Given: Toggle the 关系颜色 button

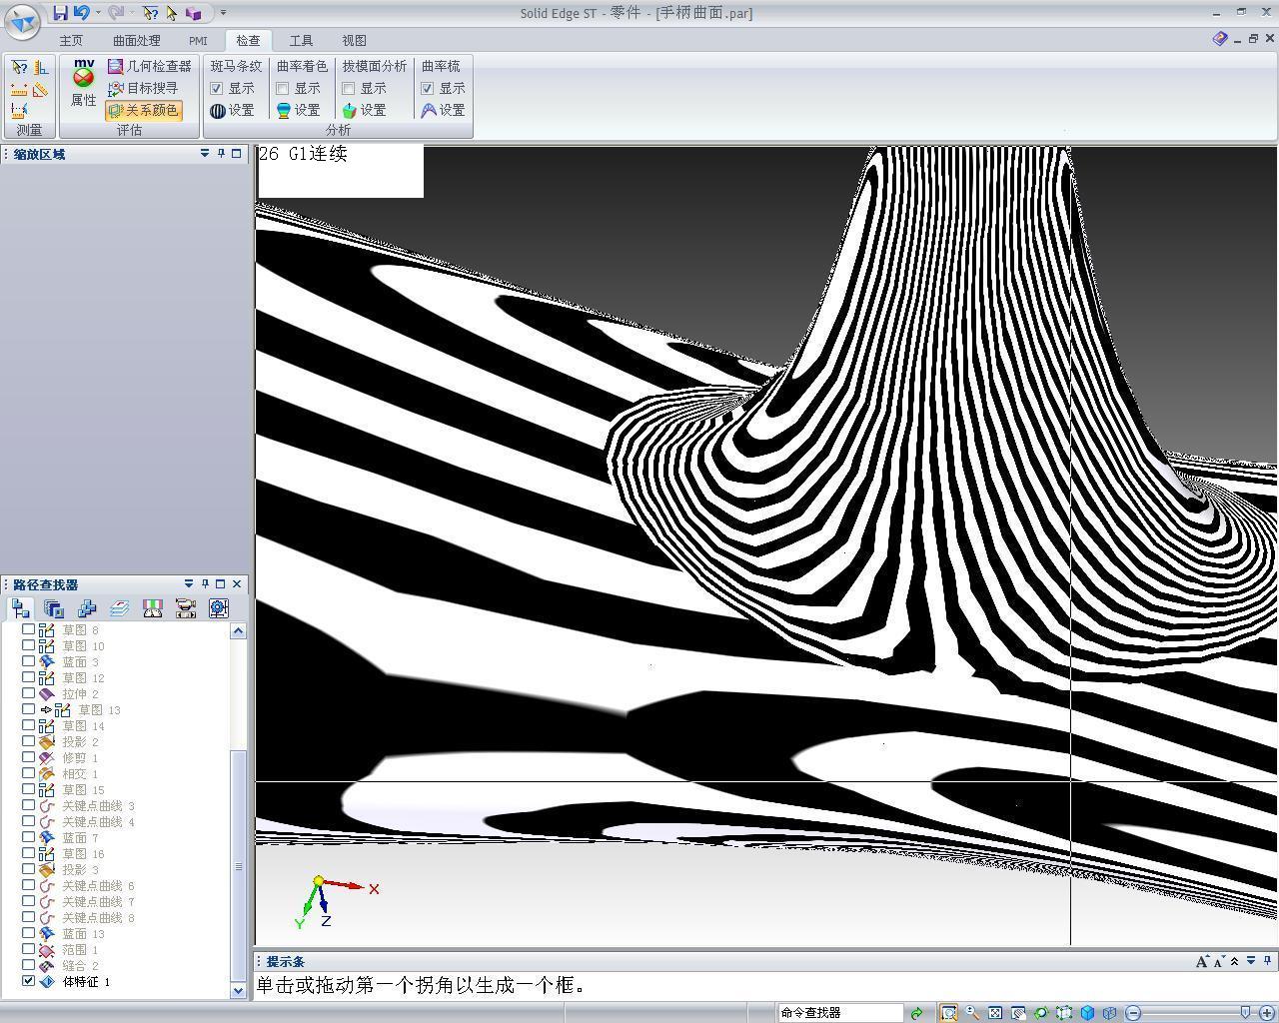Looking at the screenshot, I should pos(144,110).
